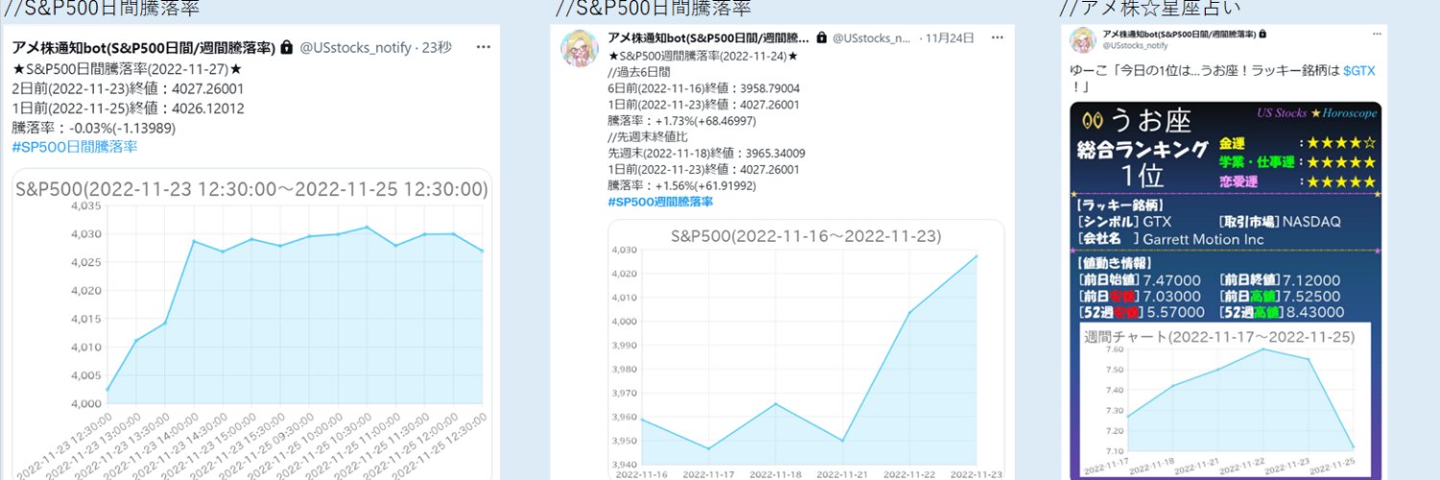This screenshot has width=1440, height=480.
Task: Click the 金運 star rating row
Action: pyautogui.click(x=1298, y=143)
